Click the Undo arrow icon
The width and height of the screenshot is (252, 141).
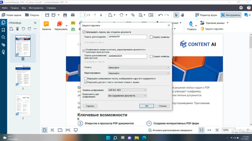[160, 15]
